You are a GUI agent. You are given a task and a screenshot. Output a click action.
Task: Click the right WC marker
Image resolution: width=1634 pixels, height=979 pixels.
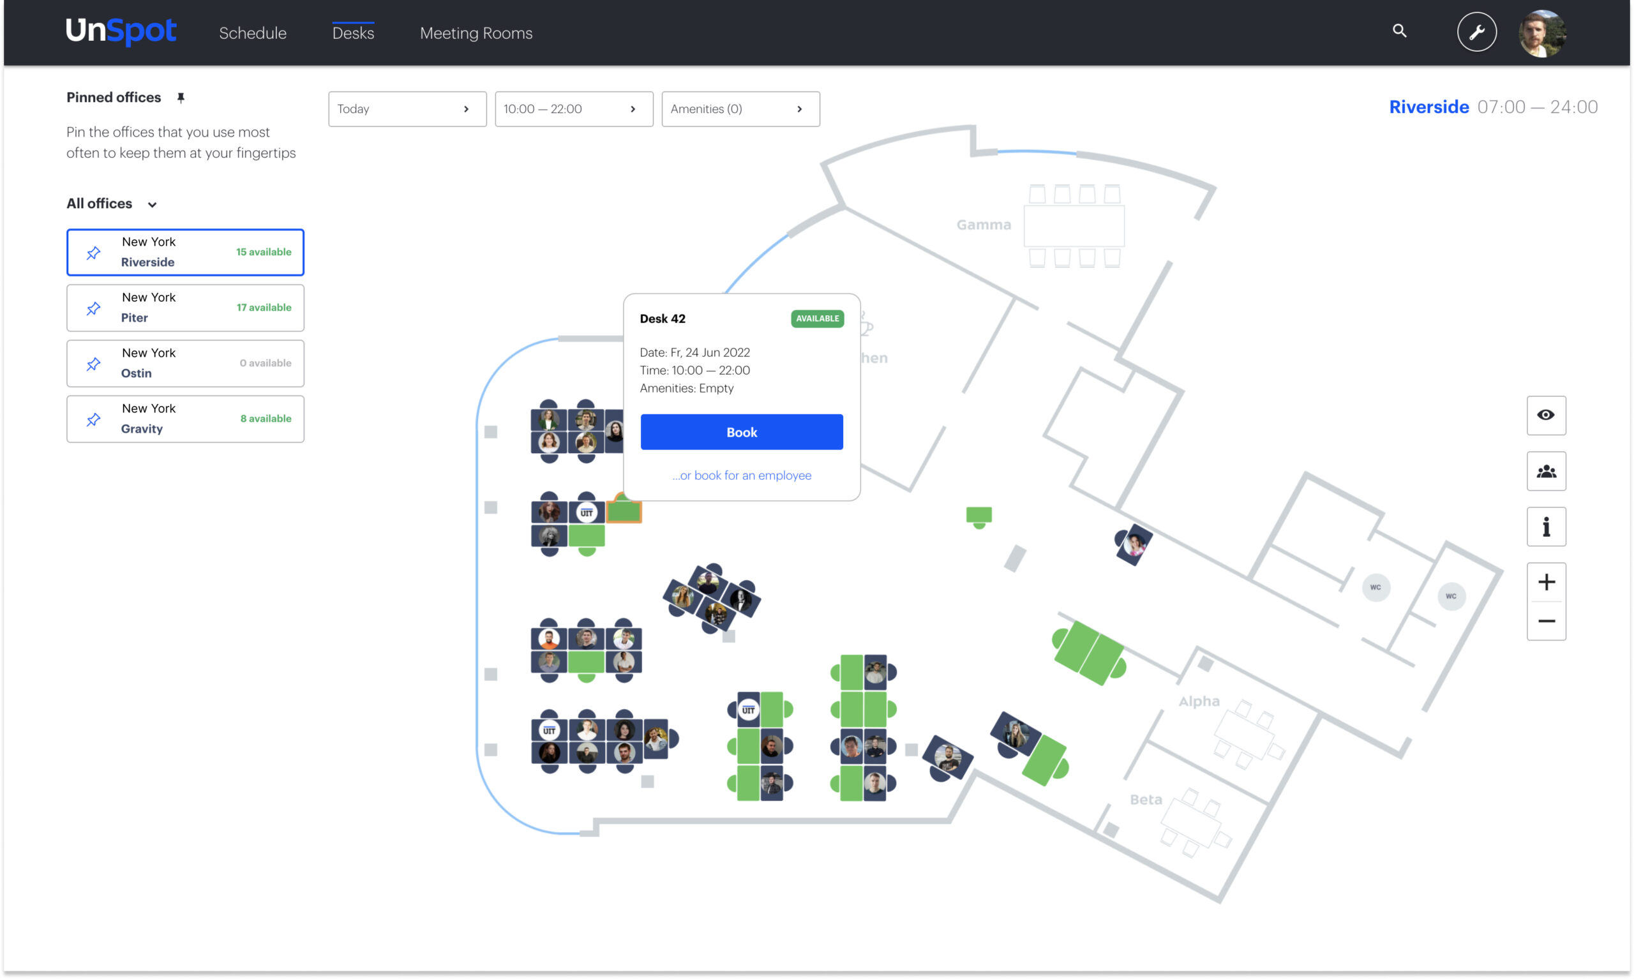[x=1451, y=596]
